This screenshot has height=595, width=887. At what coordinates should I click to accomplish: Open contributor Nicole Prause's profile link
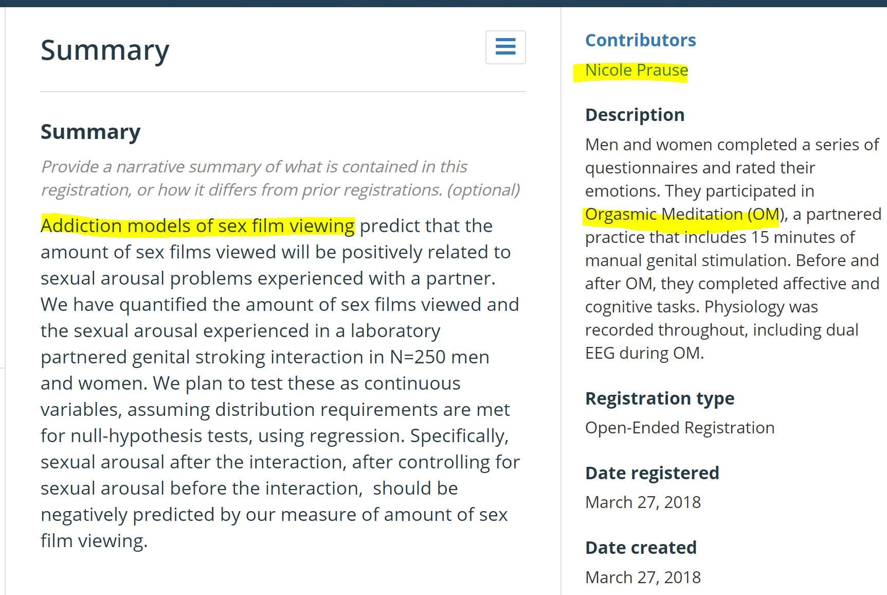pyautogui.click(x=636, y=70)
